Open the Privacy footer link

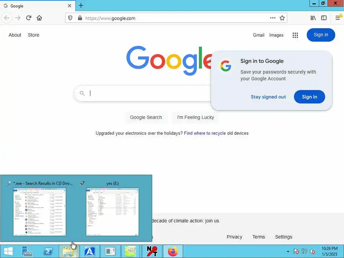pos(234,237)
